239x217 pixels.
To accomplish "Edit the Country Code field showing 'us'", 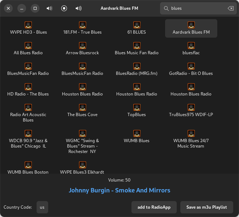I will [42, 207].
